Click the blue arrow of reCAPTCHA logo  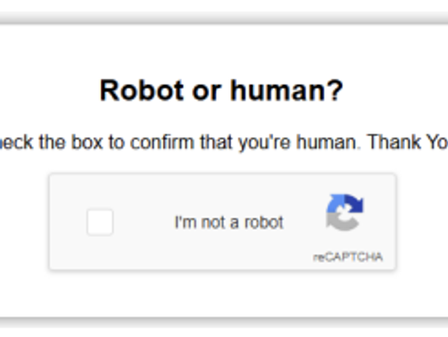[x=336, y=203]
